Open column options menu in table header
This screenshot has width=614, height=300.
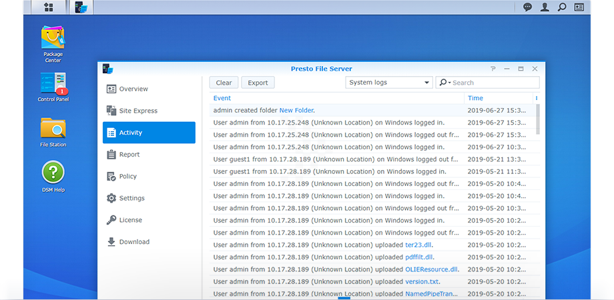tap(537, 98)
